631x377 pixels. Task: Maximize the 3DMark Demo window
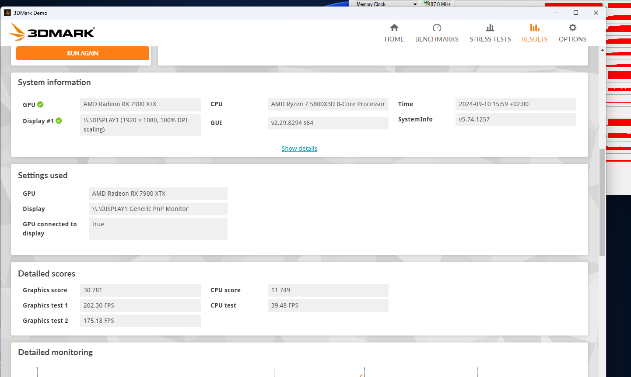pos(576,13)
